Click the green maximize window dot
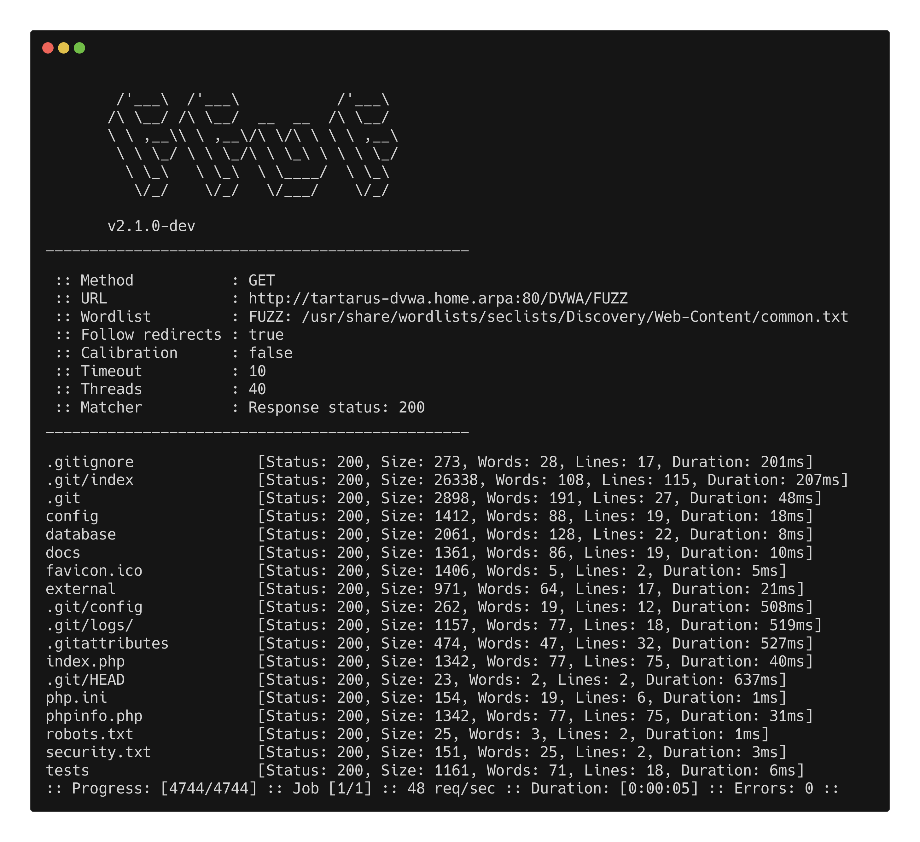The height and width of the screenshot is (842, 920). click(79, 48)
